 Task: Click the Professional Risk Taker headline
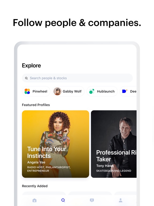click(x=116, y=156)
